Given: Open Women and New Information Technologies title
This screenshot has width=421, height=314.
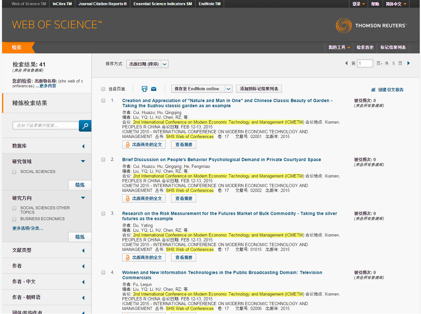Looking at the screenshot, I should (x=222, y=275).
